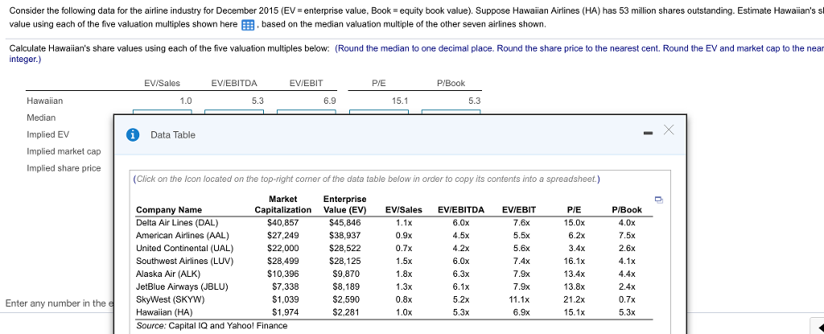This screenshot has width=824, height=334.
Task: Click Company Name column header
Action: pos(169,210)
